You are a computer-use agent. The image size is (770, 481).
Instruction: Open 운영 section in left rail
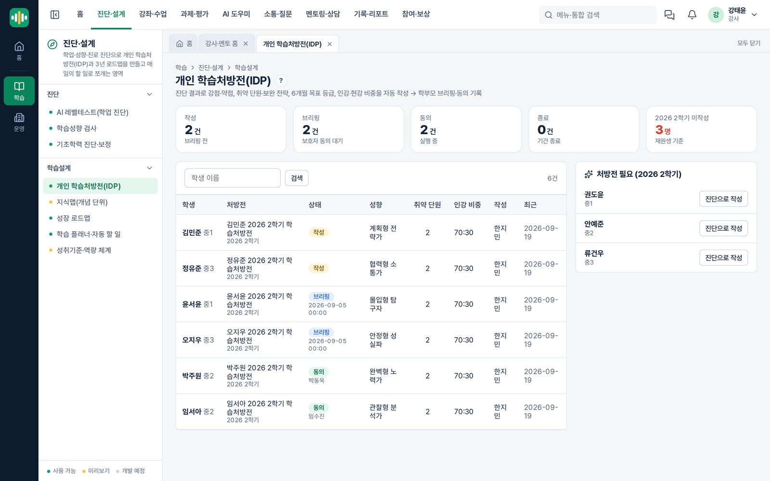tap(19, 122)
